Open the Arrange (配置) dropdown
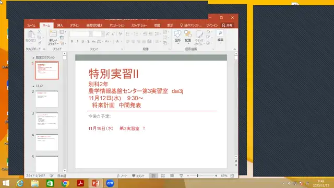This screenshot has height=188, width=334. pyautogui.click(x=188, y=37)
